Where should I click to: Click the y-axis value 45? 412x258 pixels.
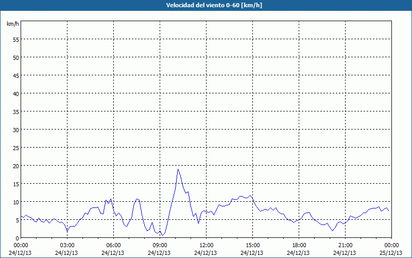16,75
